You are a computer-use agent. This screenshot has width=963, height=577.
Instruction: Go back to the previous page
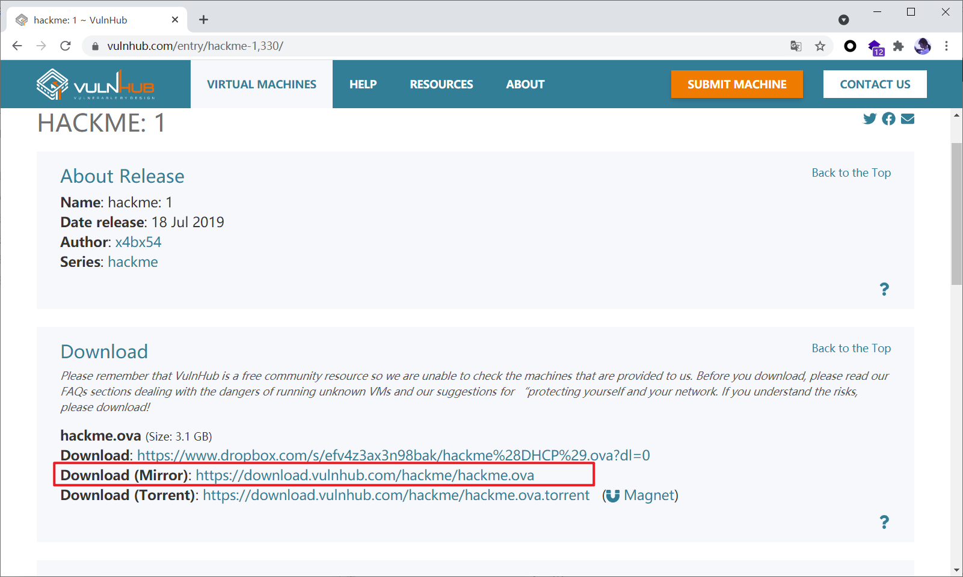[x=17, y=46]
